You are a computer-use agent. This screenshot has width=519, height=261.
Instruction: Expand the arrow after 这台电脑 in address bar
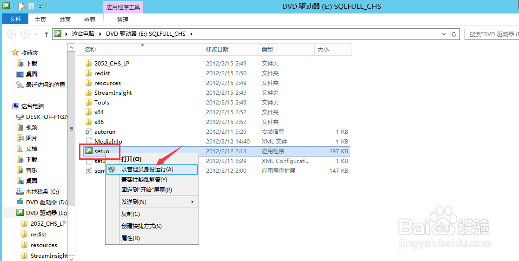(x=100, y=34)
